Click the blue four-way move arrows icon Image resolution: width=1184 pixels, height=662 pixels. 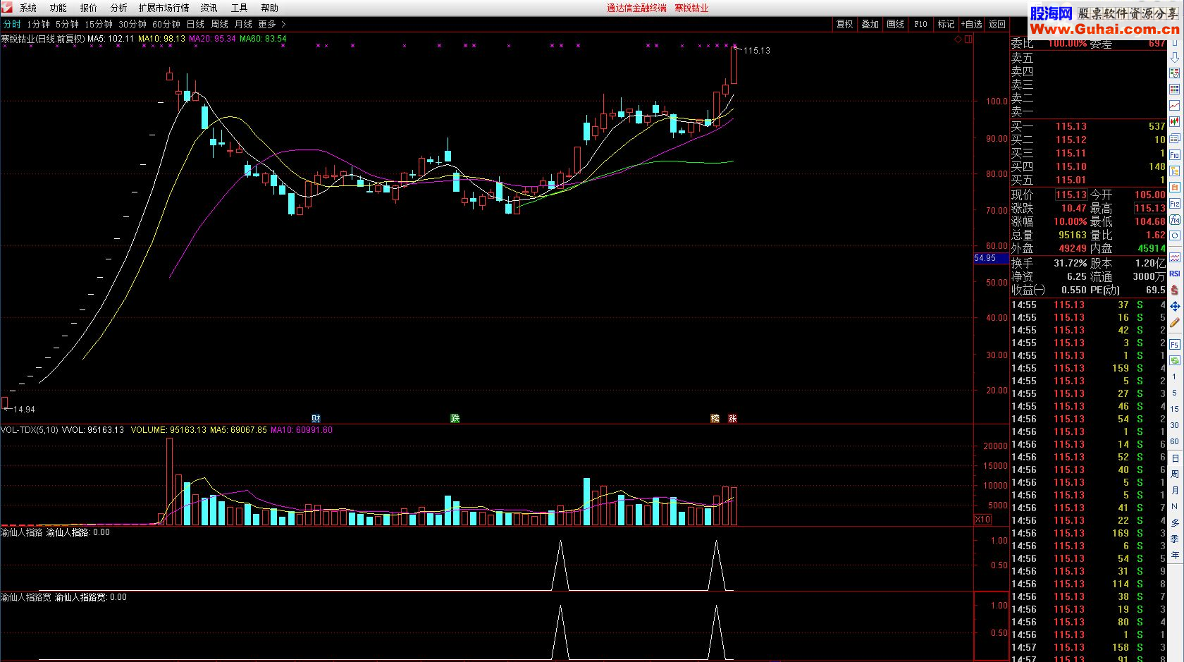1175,306
